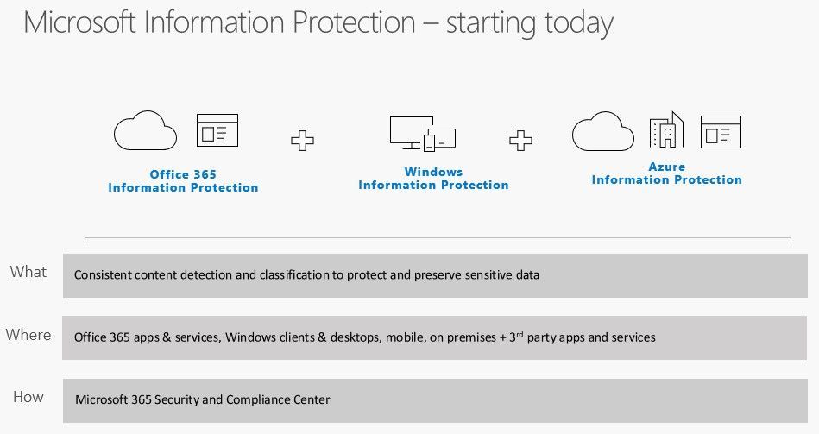Click the Azure cloud icon
Screen dimensions: 819x434
(602, 131)
